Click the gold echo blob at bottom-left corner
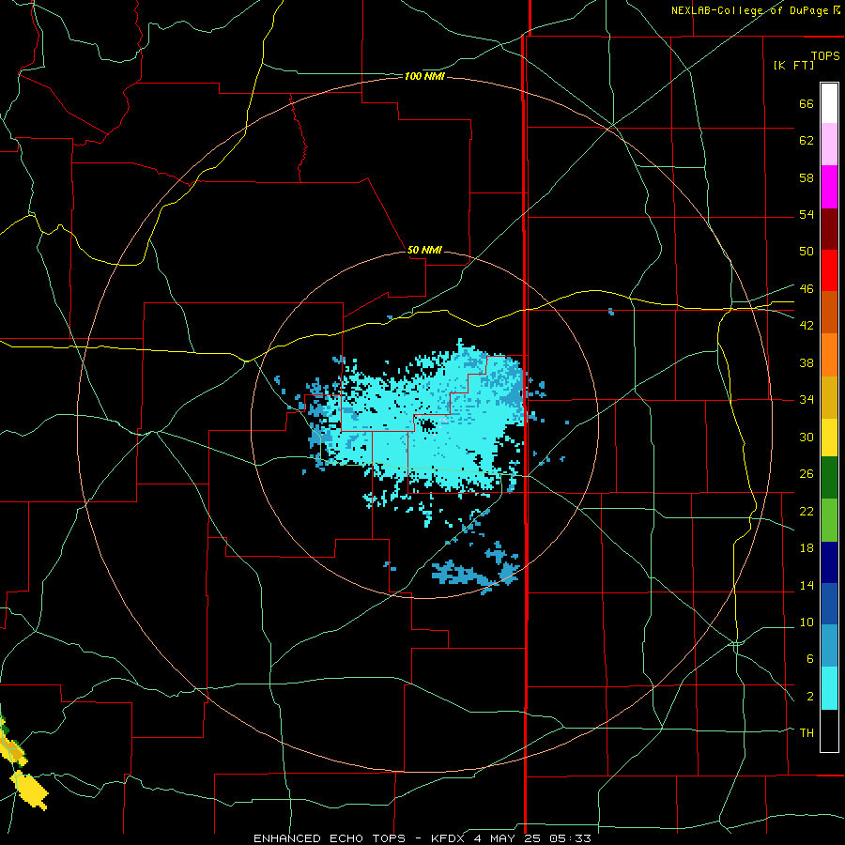Screen dimensions: 845x845 point(30,790)
